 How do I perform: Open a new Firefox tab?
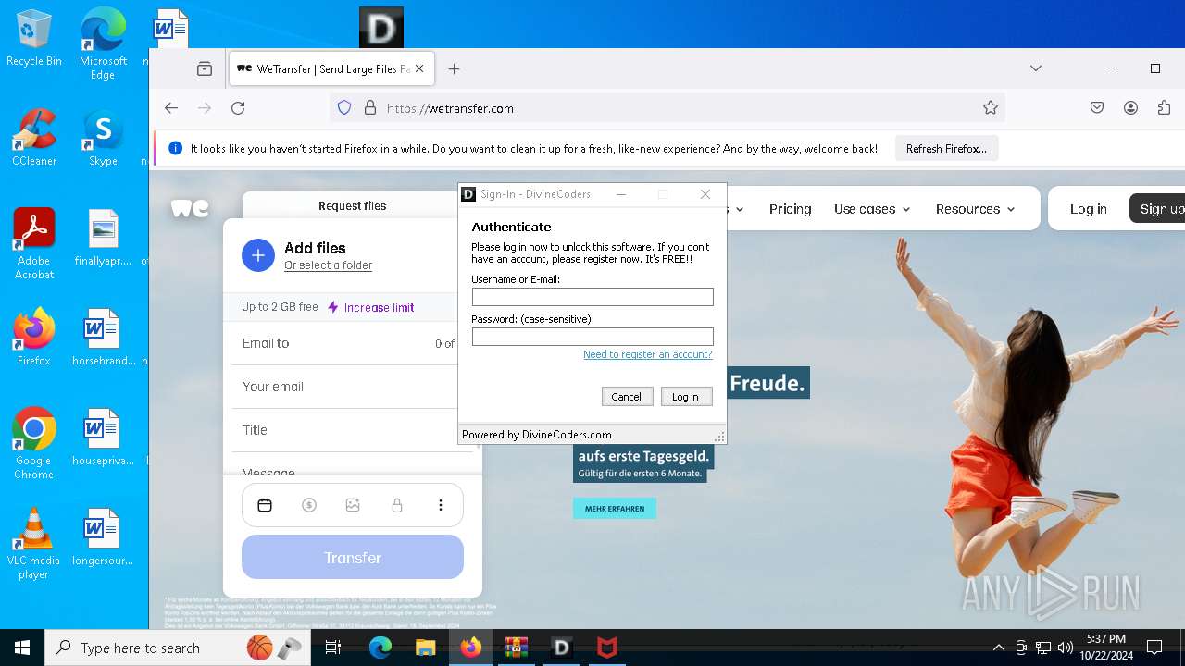tap(454, 68)
